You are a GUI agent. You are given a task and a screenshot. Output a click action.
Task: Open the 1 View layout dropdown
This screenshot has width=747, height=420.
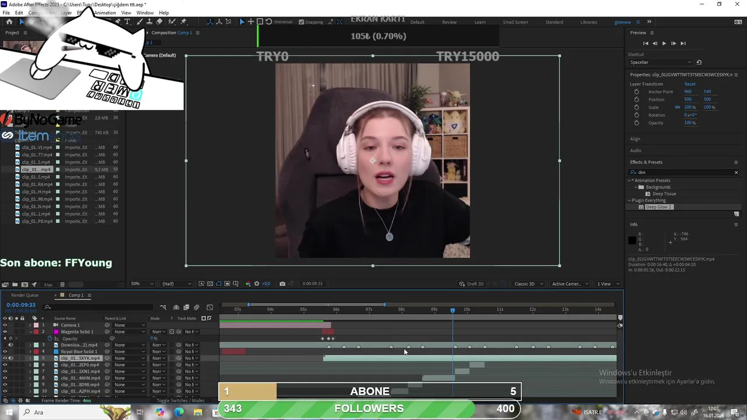tap(607, 283)
